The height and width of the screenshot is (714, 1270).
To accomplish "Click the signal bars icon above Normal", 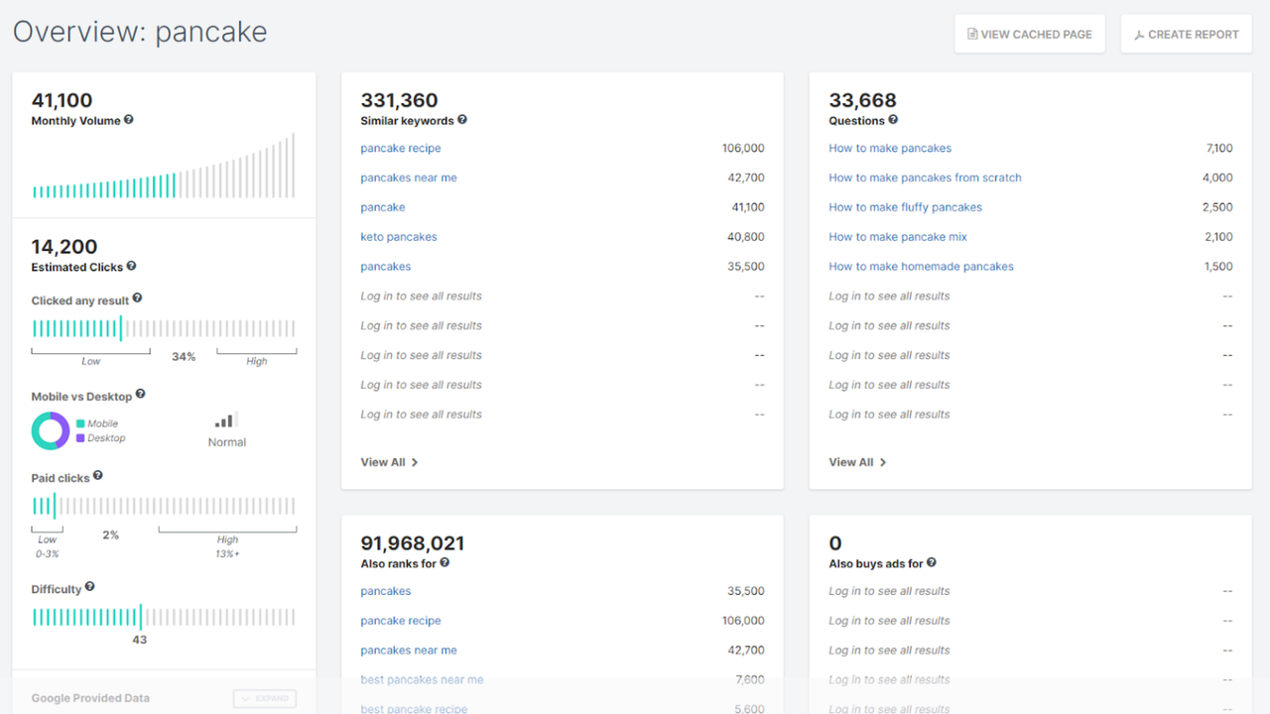I will [x=227, y=420].
